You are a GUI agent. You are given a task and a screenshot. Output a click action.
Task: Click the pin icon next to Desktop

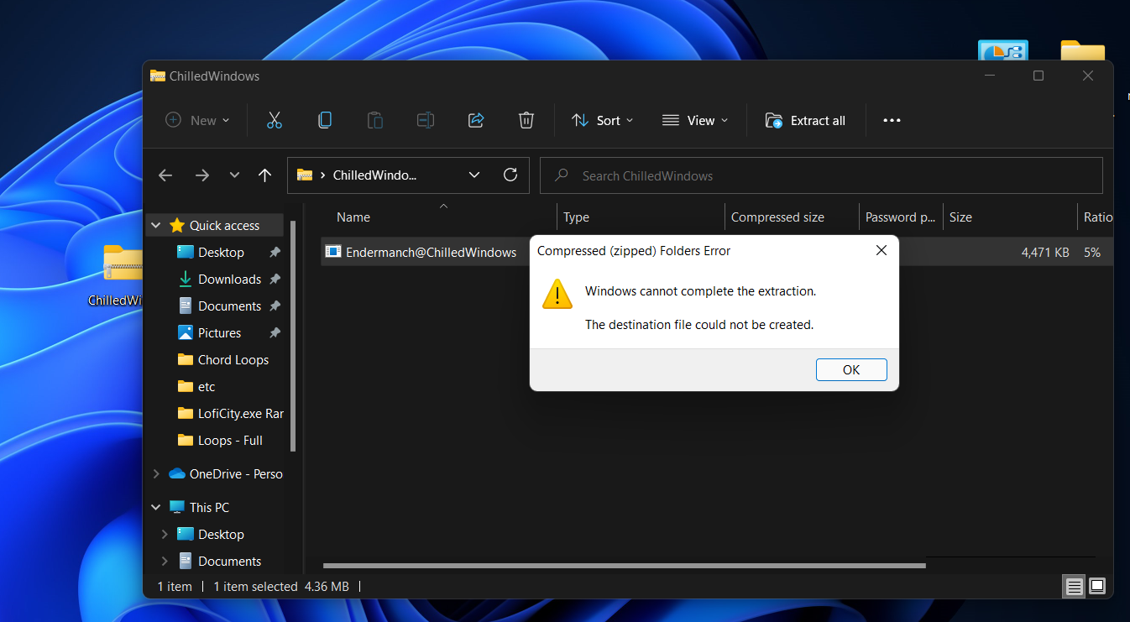tap(275, 253)
